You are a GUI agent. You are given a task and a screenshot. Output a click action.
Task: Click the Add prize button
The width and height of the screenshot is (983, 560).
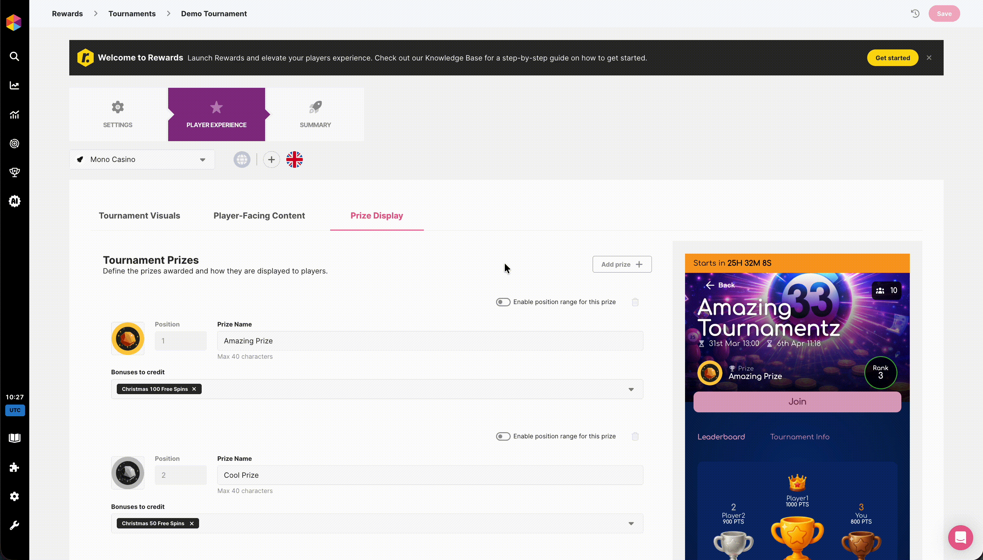(622, 264)
